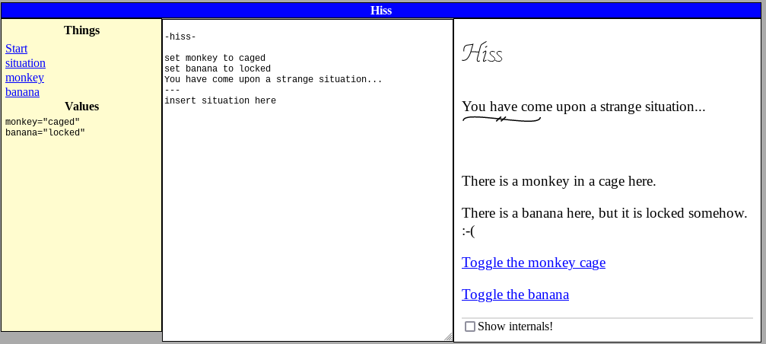Click the Show internals! label text

point(516,326)
